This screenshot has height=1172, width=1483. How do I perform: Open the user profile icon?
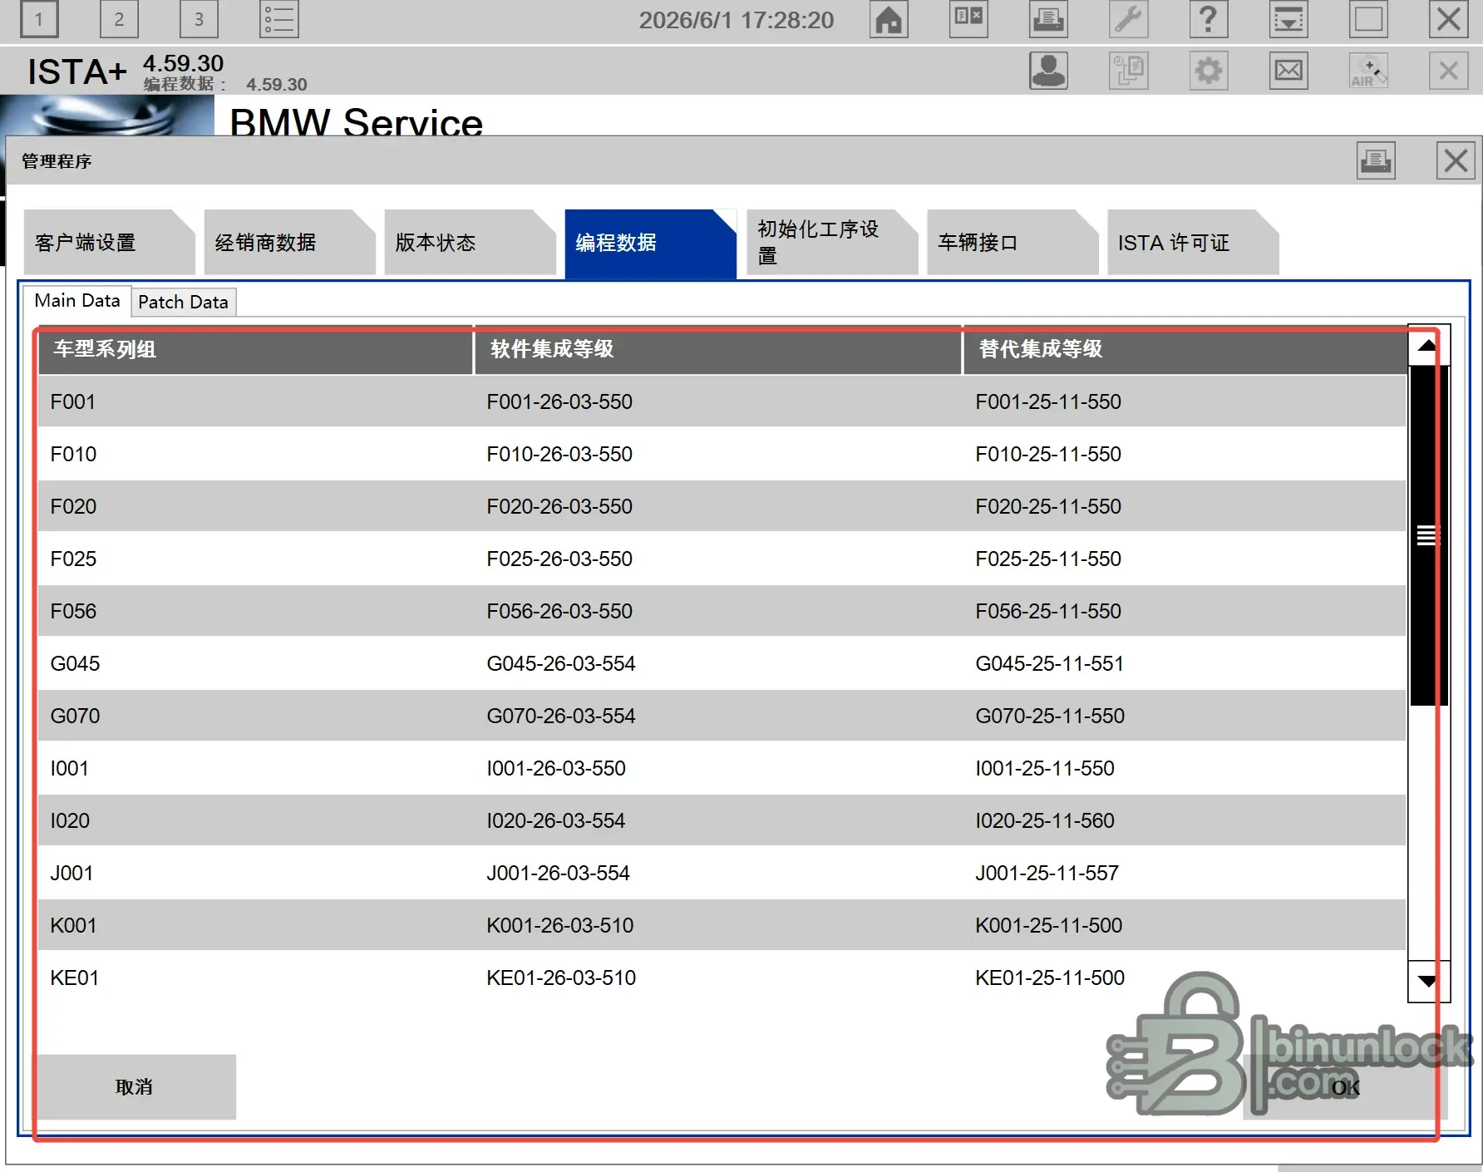(x=1049, y=71)
